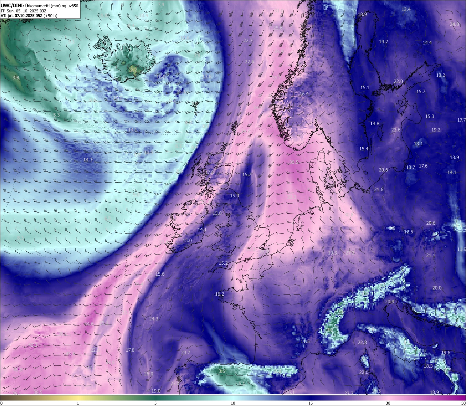Click the 1 tick label on the color scale

point(78,403)
